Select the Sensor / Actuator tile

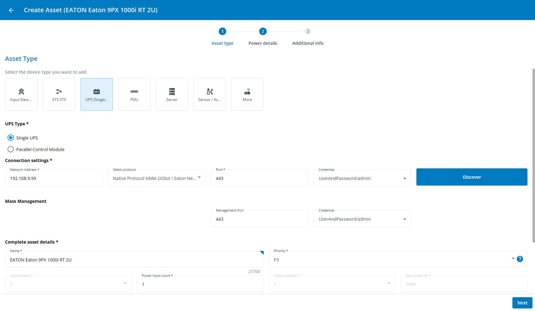[210, 94]
